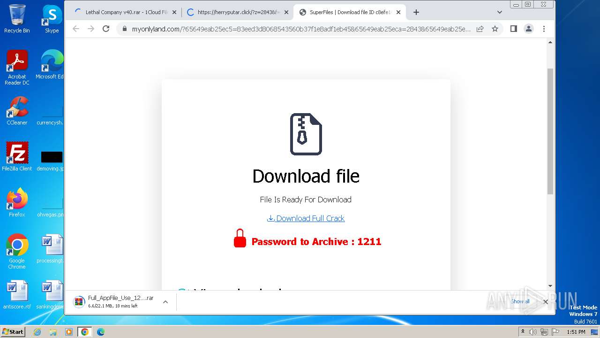
Task: Show hidden system tray icons
Action: point(523,332)
